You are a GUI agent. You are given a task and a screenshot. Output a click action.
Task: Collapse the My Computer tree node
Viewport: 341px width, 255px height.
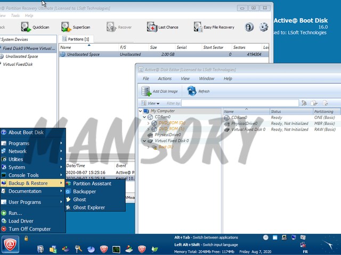(x=140, y=112)
